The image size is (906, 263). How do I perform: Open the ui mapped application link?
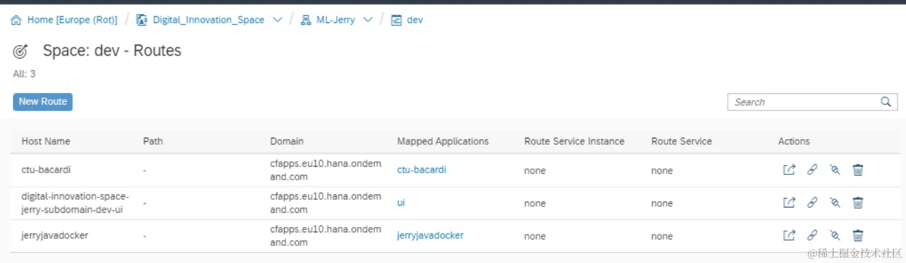point(401,202)
